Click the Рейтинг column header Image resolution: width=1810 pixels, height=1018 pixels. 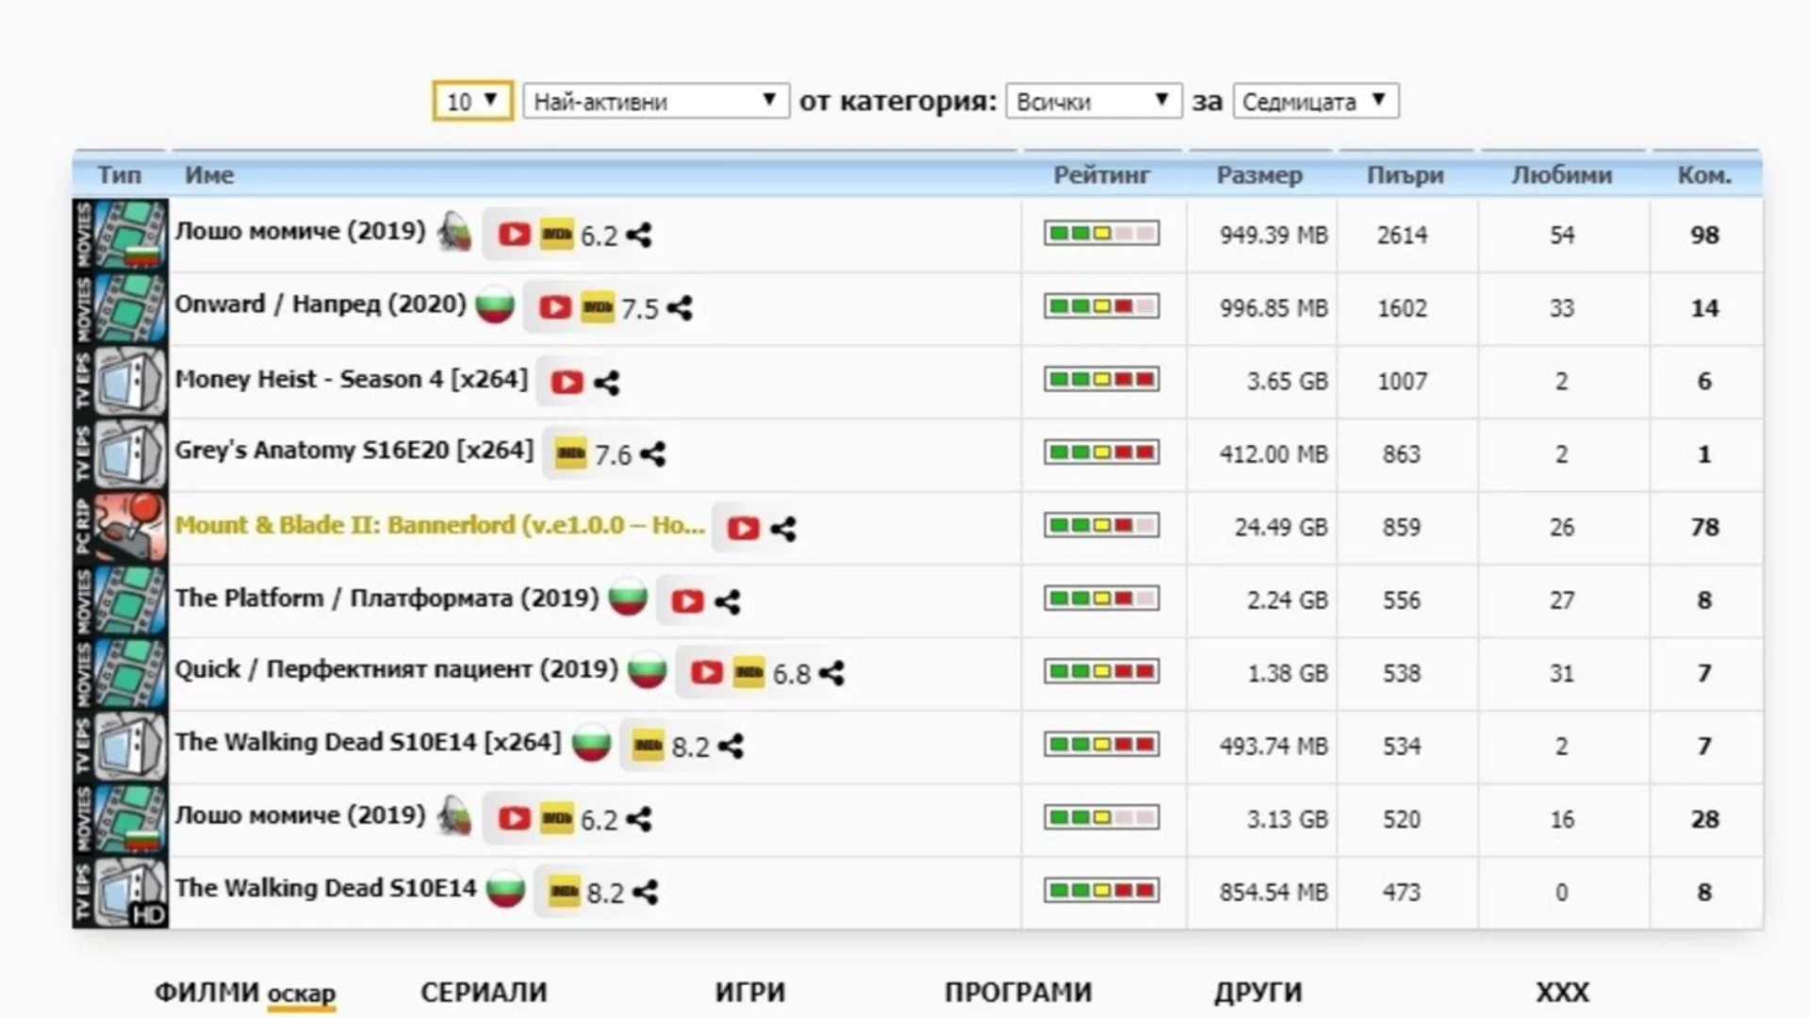coord(1102,175)
